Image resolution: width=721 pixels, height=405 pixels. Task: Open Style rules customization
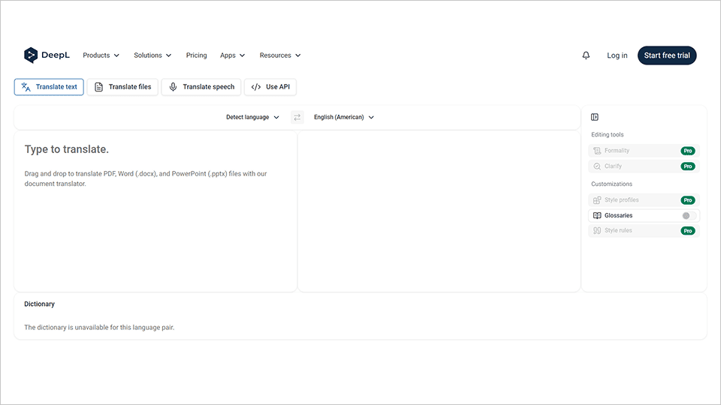(x=644, y=230)
